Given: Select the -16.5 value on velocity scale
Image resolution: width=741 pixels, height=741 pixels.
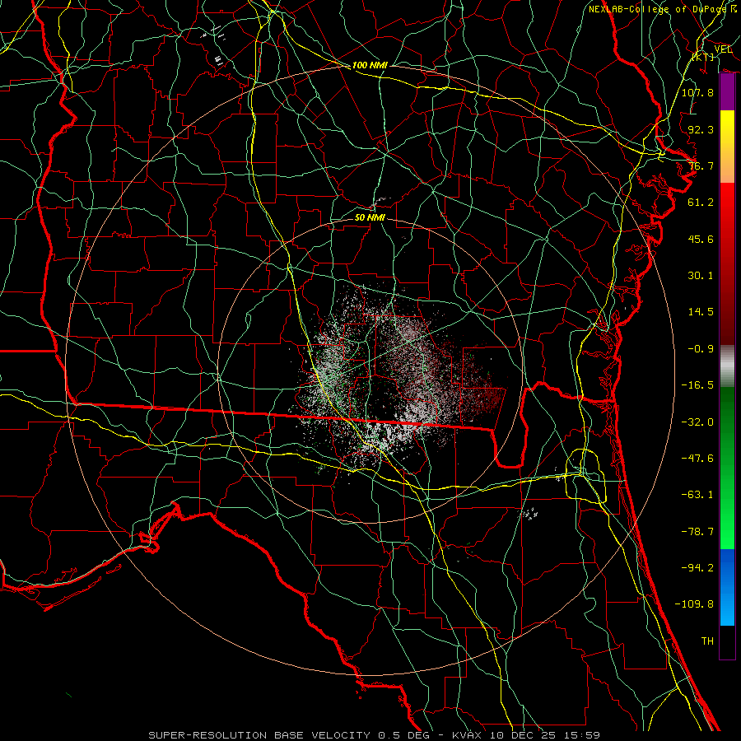Looking at the screenshot, I should 697,385.
